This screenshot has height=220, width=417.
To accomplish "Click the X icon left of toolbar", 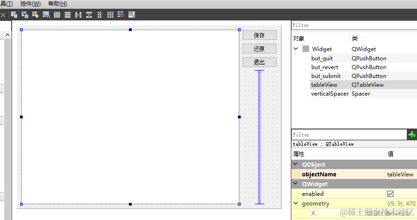I will click(3, 15).
